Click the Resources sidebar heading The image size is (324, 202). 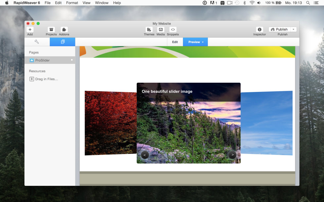37,71
